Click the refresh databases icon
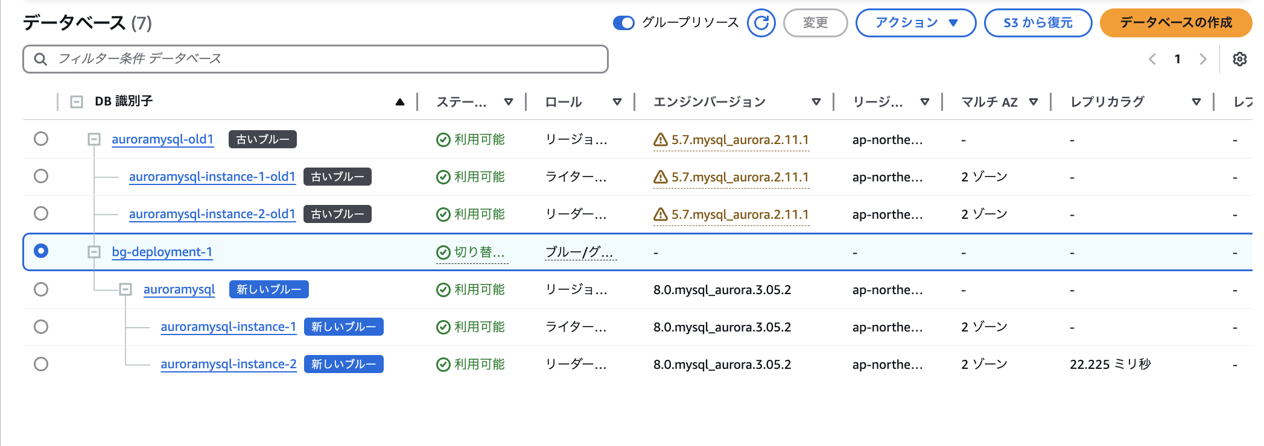 coord(761,23)
